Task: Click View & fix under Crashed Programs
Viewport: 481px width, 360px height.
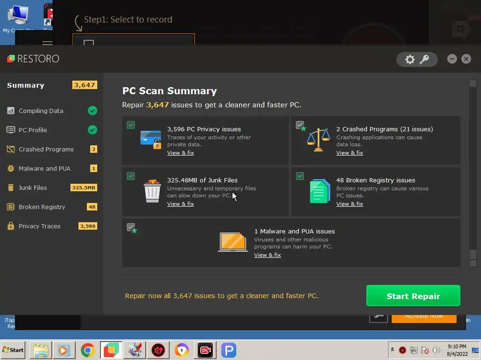Action: 349,153
